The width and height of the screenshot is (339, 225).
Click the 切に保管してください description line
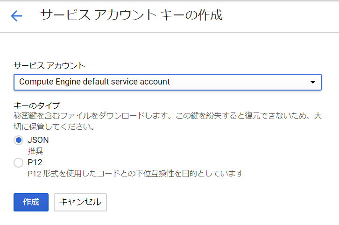pyautogui.click(x=54, y=127)
